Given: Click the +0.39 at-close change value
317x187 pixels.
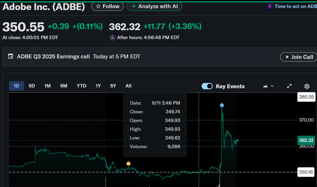Looking at the screenshot, I should (58, 26).
